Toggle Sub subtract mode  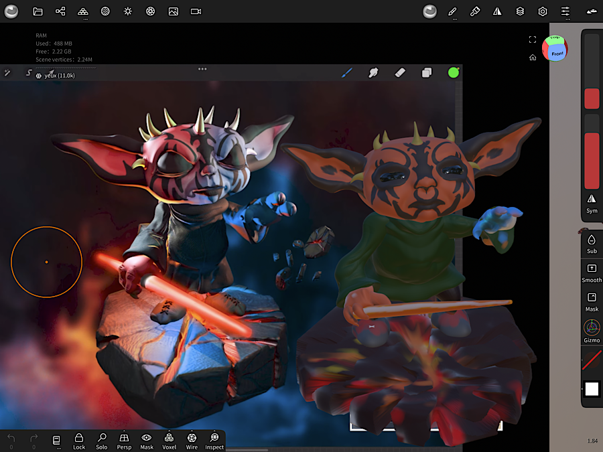[x=592, y=244]
